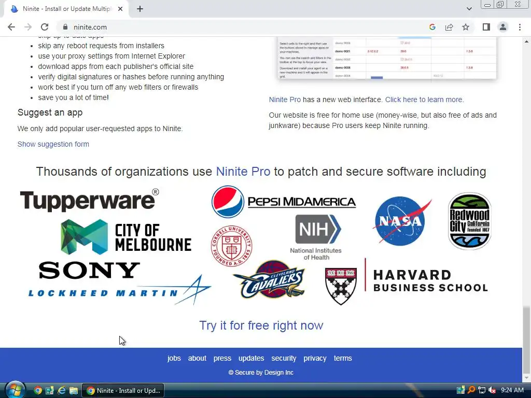Click the Show suggestion form link
The width and height of the screenshot is (531, 398).
pos(53,144)
